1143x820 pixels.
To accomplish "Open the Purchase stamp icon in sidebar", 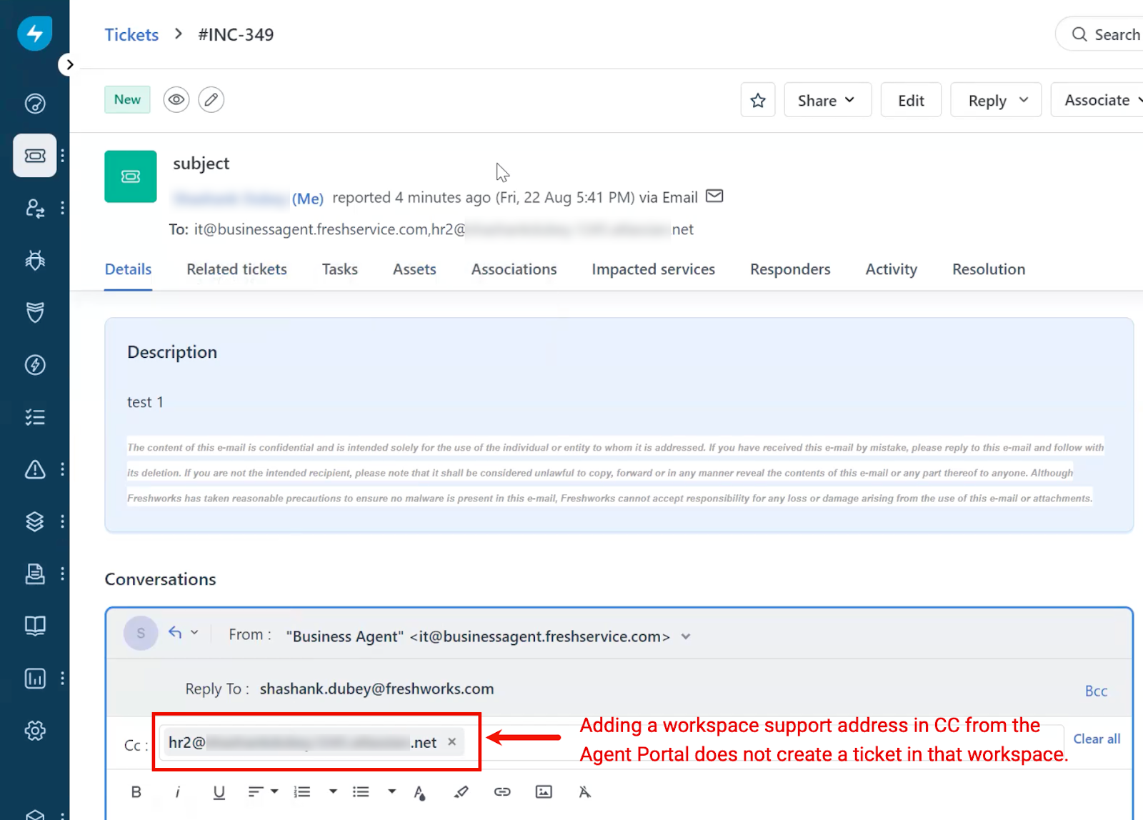I will coord(35,574).
